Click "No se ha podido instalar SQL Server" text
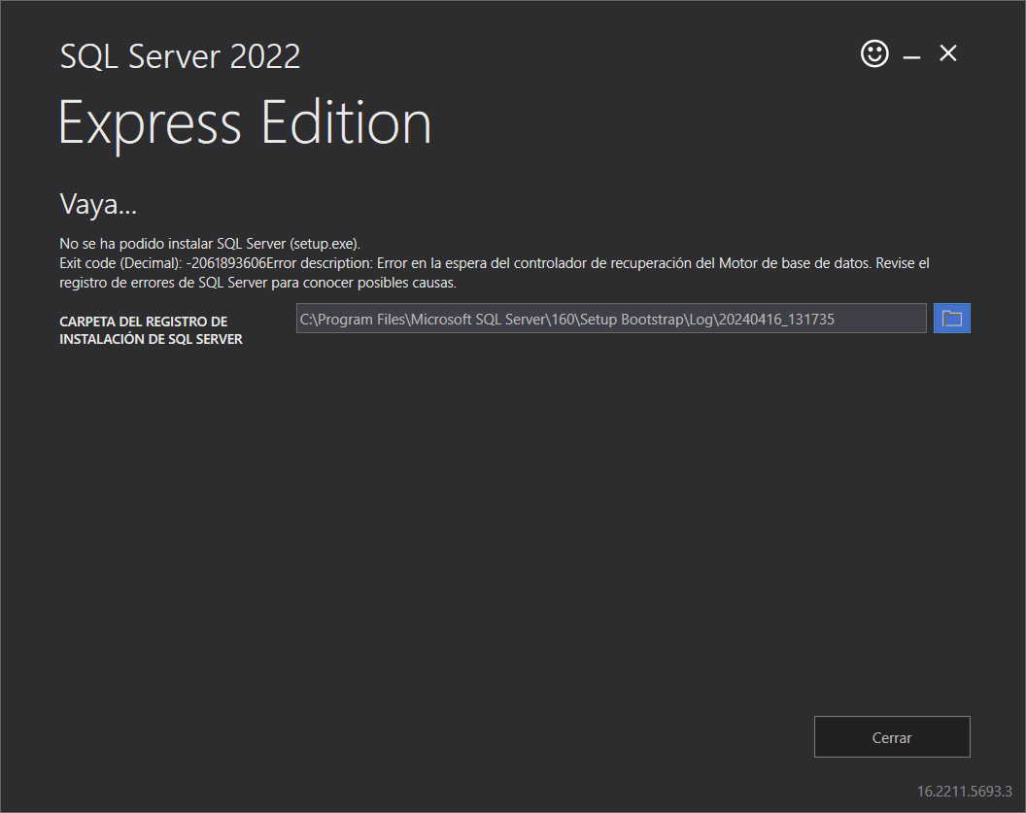The image size is (1026, 813). click(210, 243)
